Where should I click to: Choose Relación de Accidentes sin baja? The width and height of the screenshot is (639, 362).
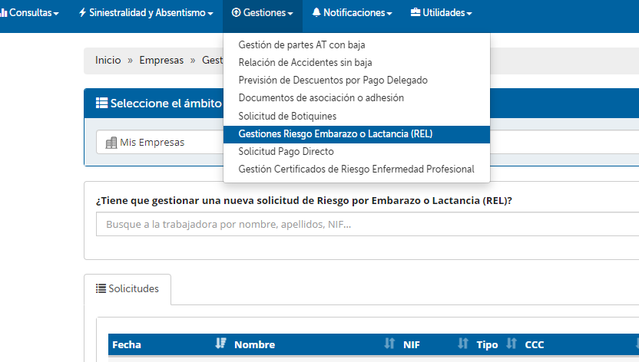pyautogui.click(x=305, y=63)
